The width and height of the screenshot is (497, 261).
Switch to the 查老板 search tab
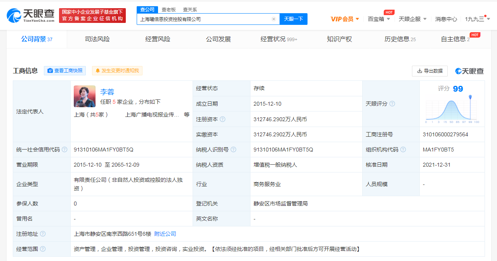(x=169, y=9)
